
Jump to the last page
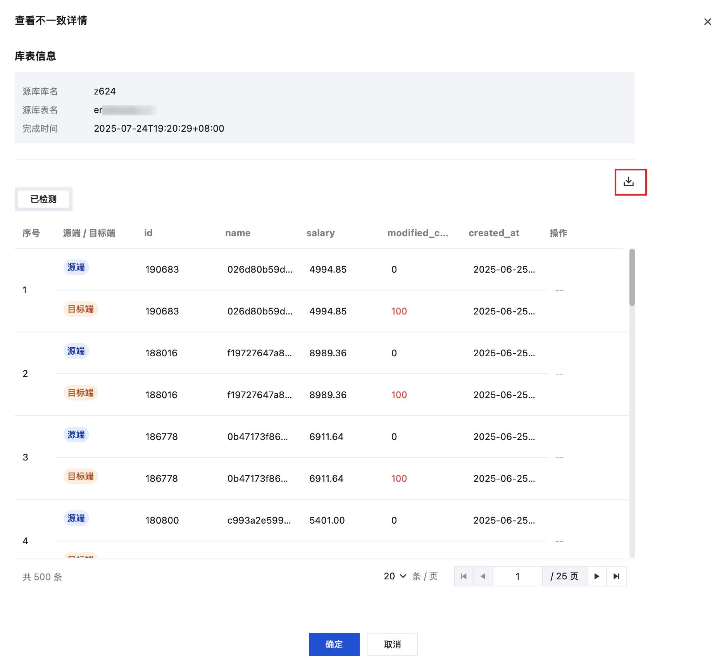click(616, 576)
